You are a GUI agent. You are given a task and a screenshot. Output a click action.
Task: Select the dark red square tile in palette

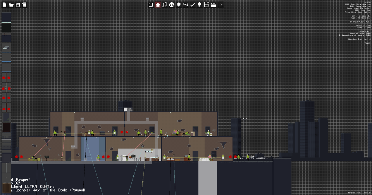coord(6,127)
